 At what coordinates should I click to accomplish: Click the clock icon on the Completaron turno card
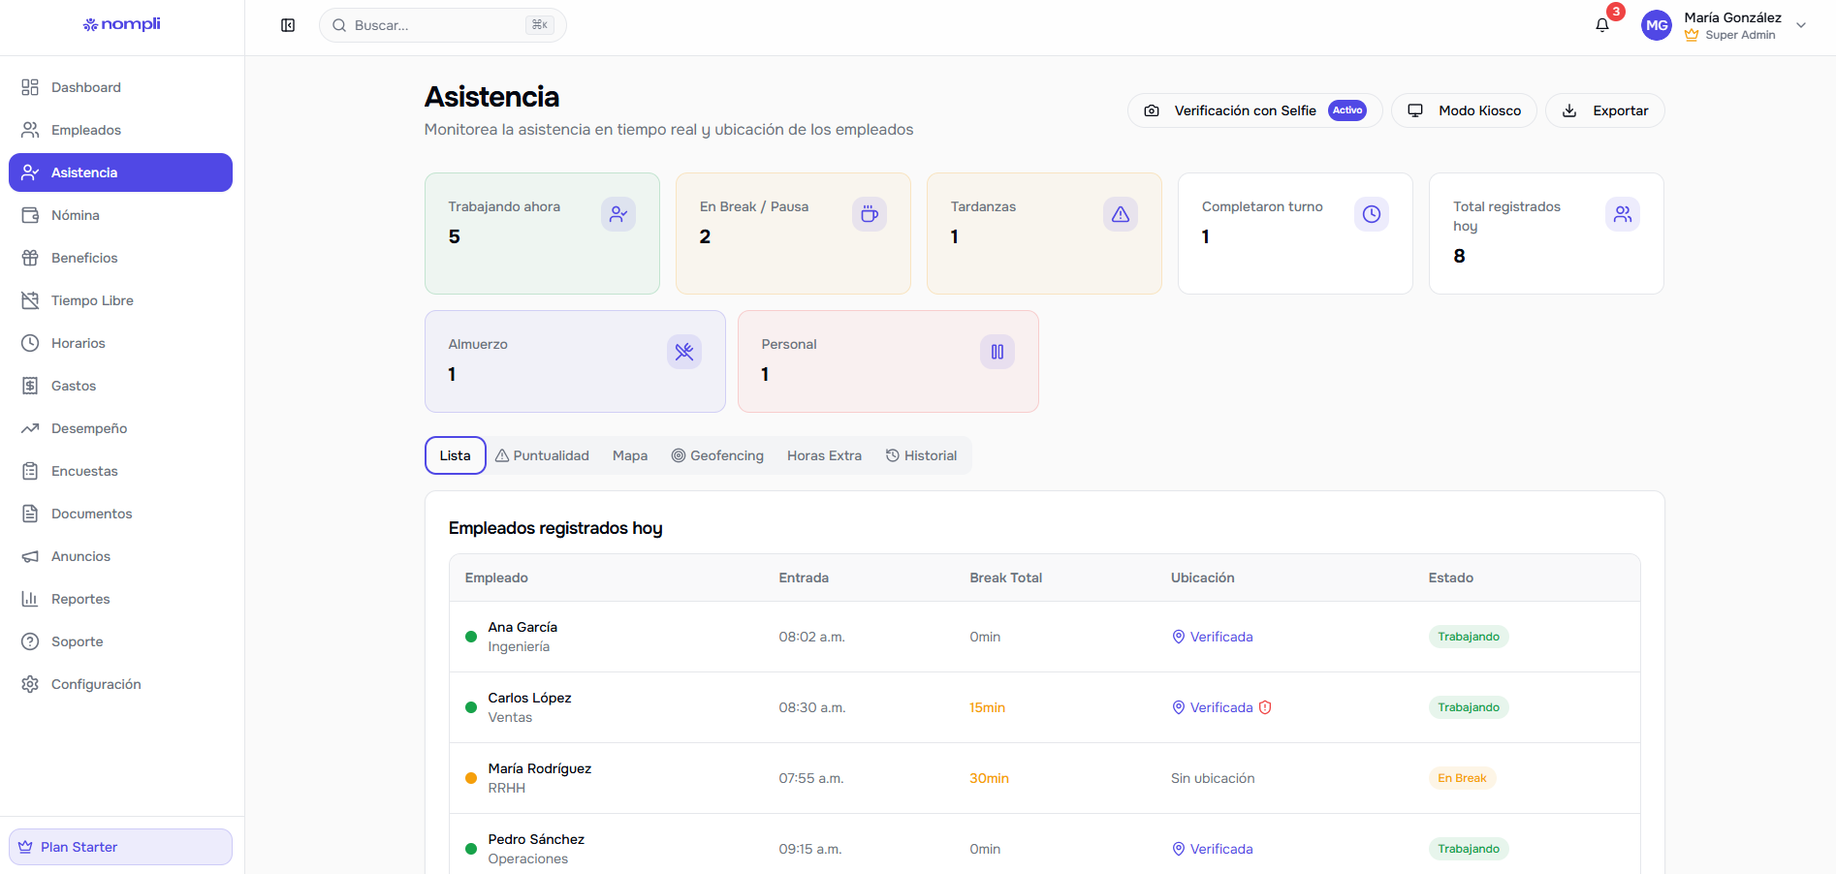[x=1372, y=214]
